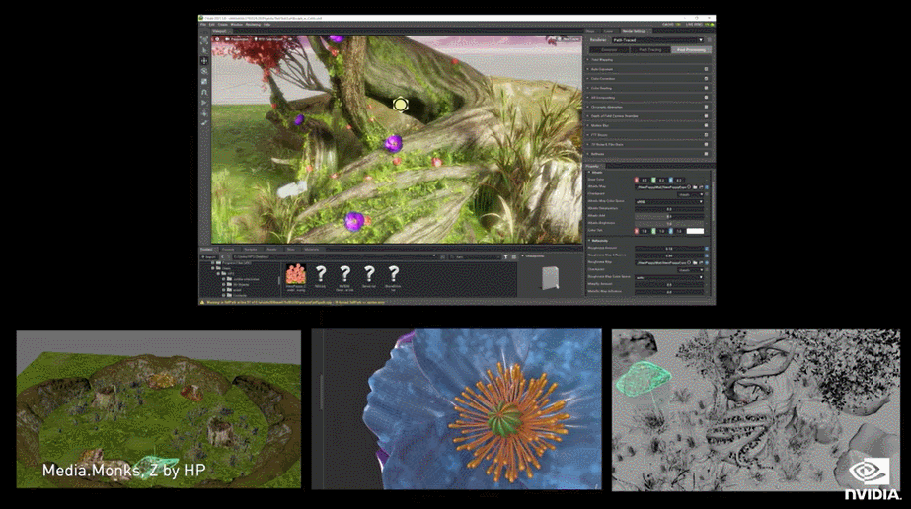Enable the Color Correction checkbox
The width and height of the screenshot is (911, 509).
pos(706,78)
